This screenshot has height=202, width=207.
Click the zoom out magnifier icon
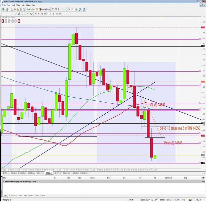(x=66, y=9)
